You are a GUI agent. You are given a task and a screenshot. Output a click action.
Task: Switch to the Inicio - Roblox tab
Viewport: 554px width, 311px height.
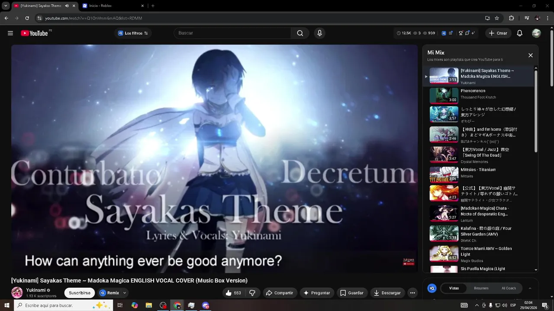point(113,6)
